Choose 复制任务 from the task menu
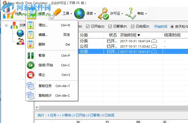 (x=52, y=86)
